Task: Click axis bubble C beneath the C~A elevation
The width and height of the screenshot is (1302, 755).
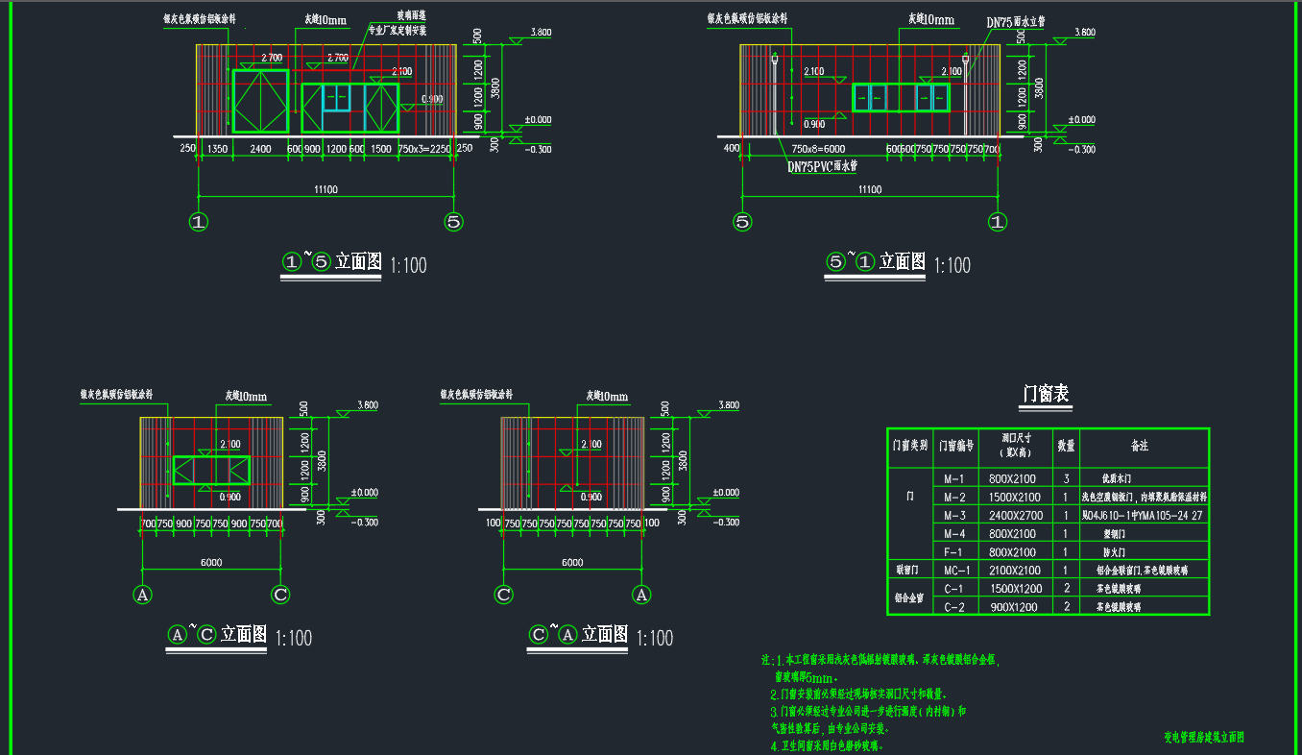Action: [x=503, y=595]
